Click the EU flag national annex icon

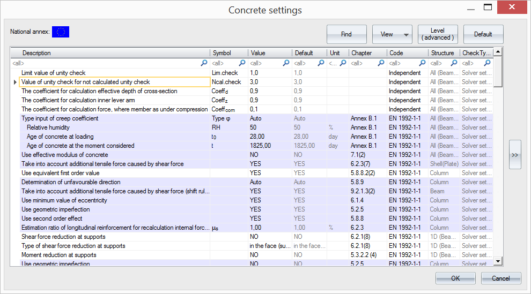tap(61, 32)
